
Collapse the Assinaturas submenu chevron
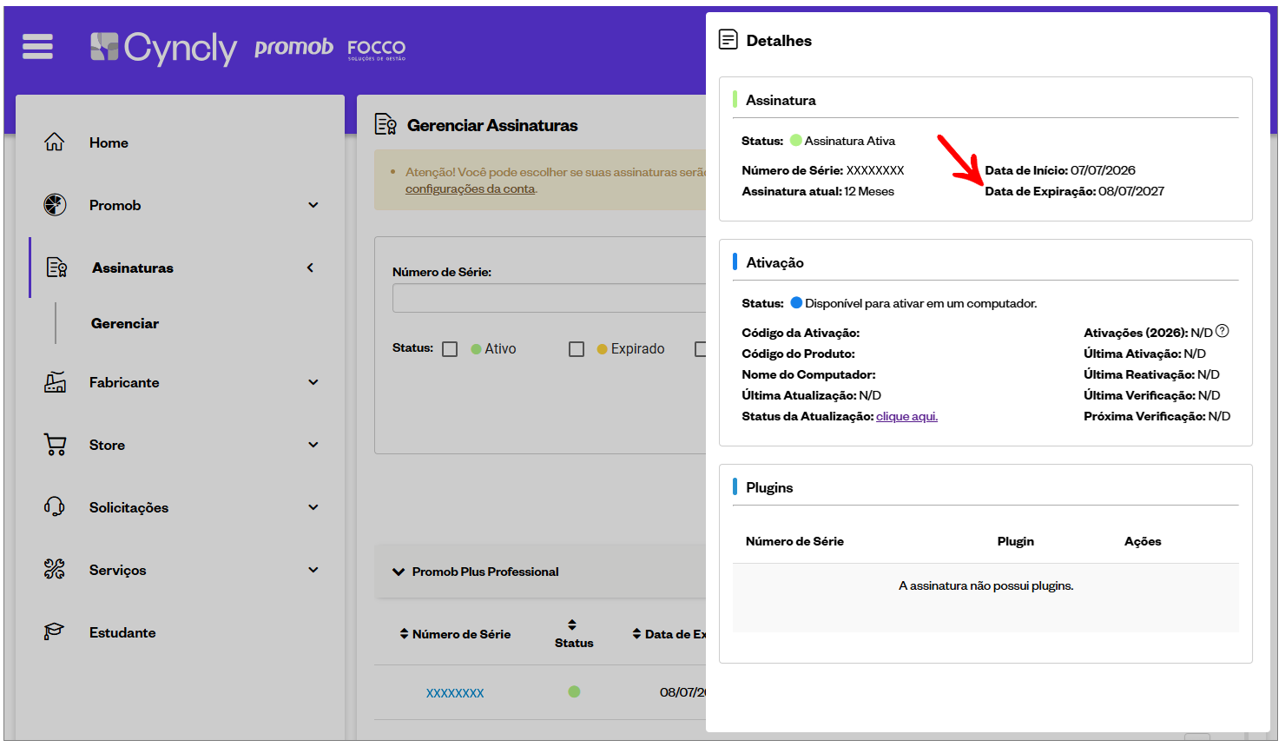pyautogui.click(x=310, y=268)
